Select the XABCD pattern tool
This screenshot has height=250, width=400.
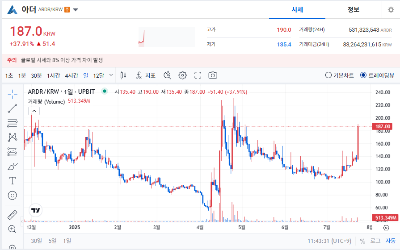coord(12,137)
